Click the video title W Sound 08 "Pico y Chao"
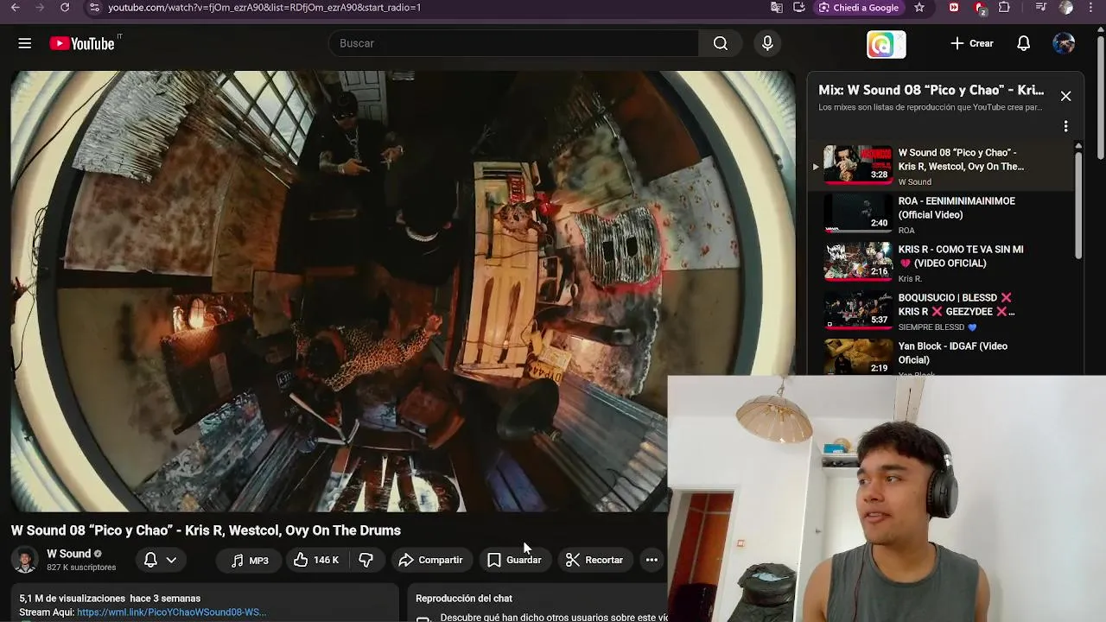 click(x=206, y=530)
